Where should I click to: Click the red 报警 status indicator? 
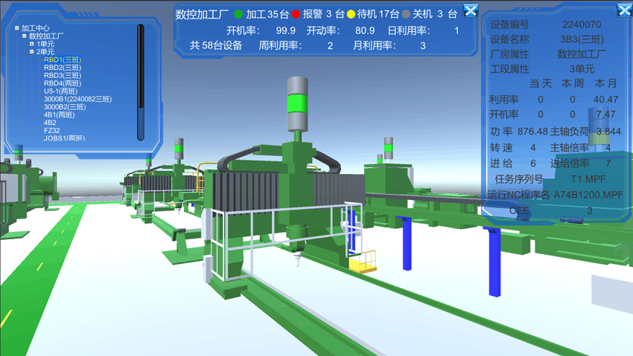[296, 14]
